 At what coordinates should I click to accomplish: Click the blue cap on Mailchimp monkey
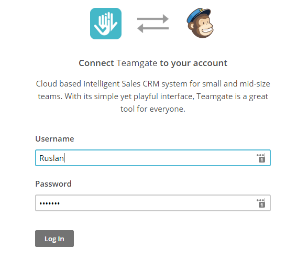199,14
